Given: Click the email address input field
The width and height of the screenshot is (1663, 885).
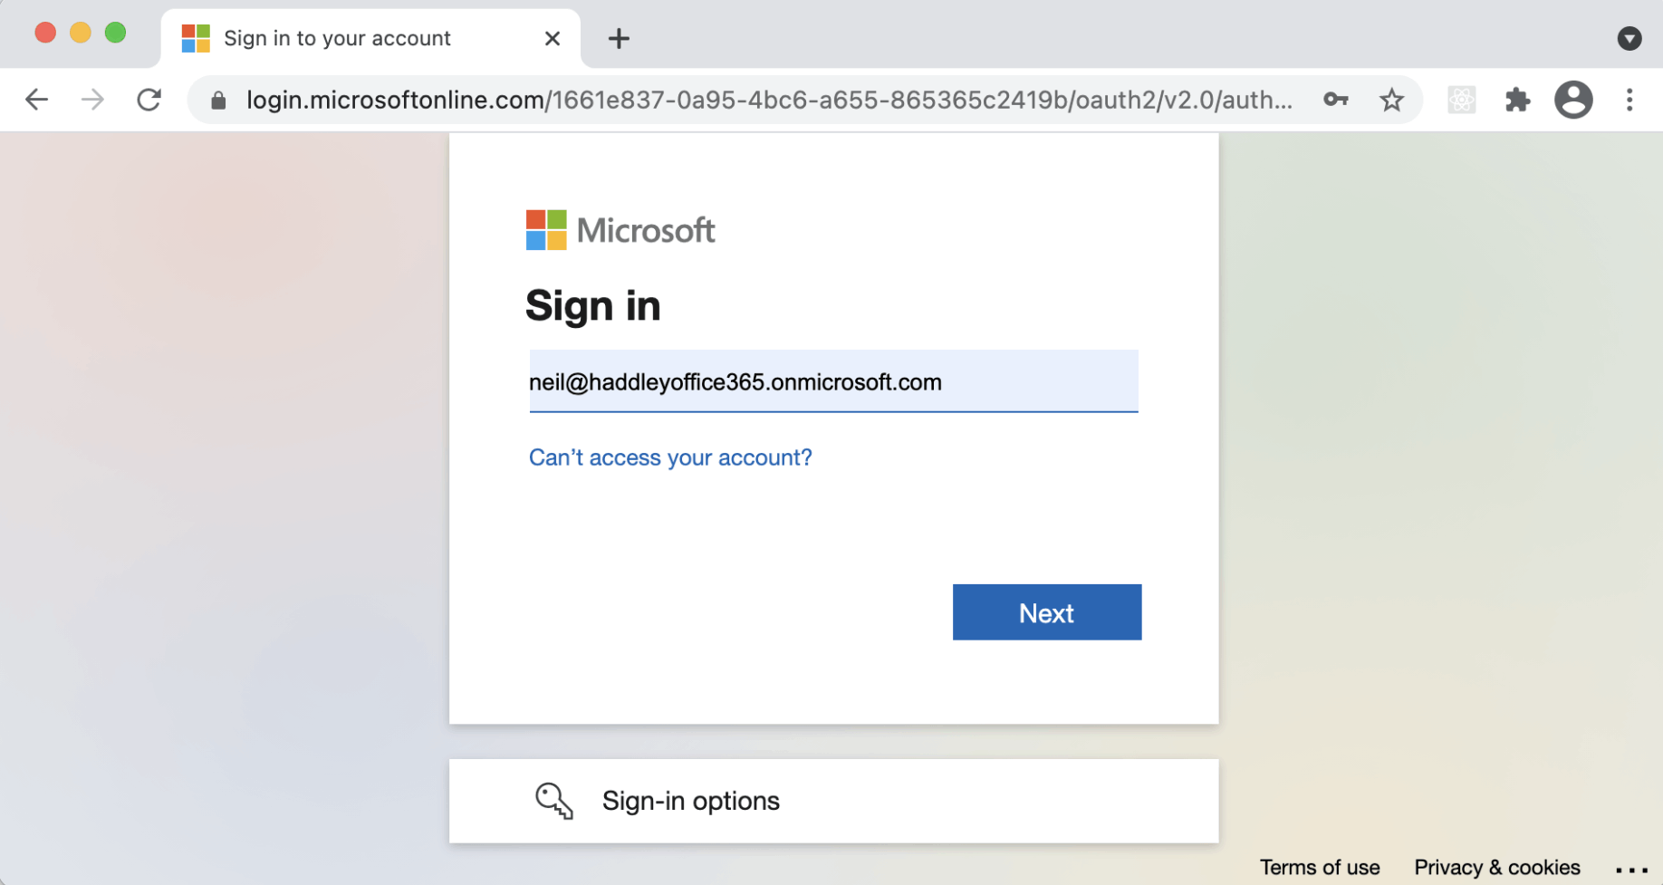Looking at the screenshot, I should [833, 382].
